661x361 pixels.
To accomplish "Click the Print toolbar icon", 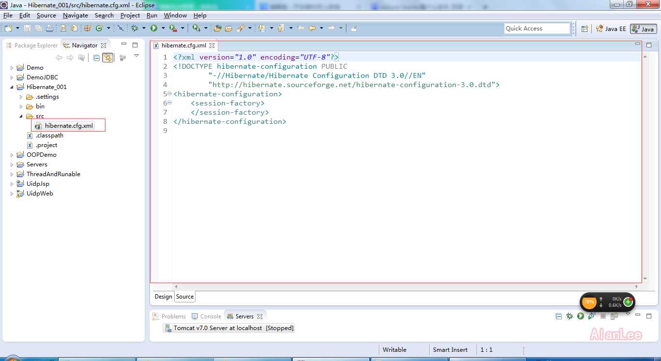I will click(49, 28).
